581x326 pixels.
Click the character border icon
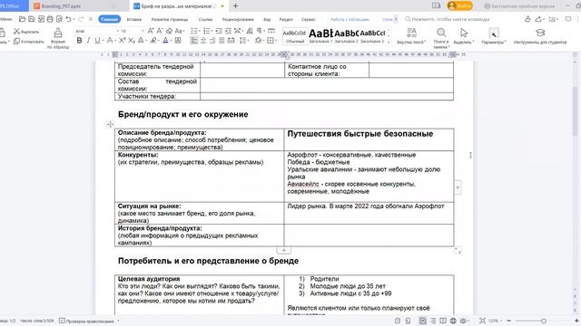coord(178,41)
